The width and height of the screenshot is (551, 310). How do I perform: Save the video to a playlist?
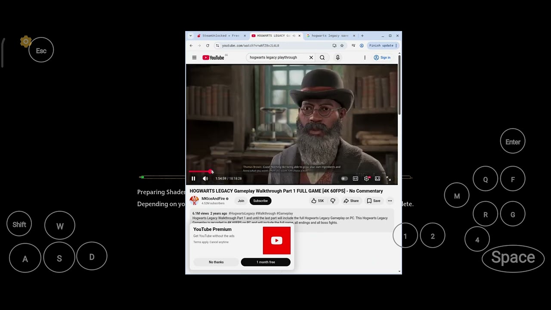(x=374, y=201)
